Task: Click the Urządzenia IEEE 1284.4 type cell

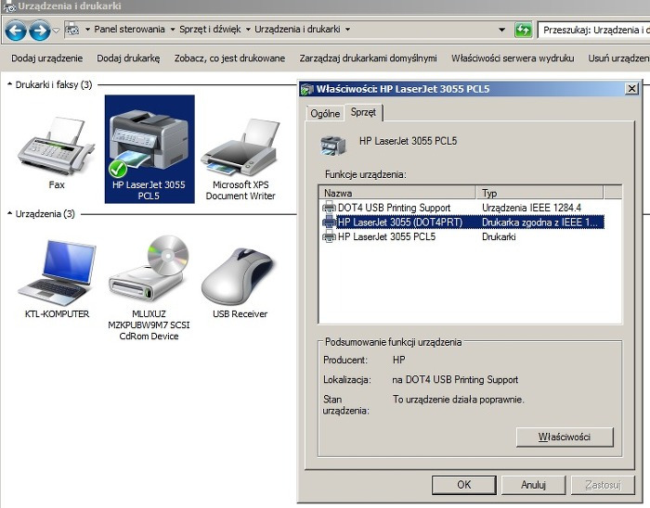Action: pos(531,208)
